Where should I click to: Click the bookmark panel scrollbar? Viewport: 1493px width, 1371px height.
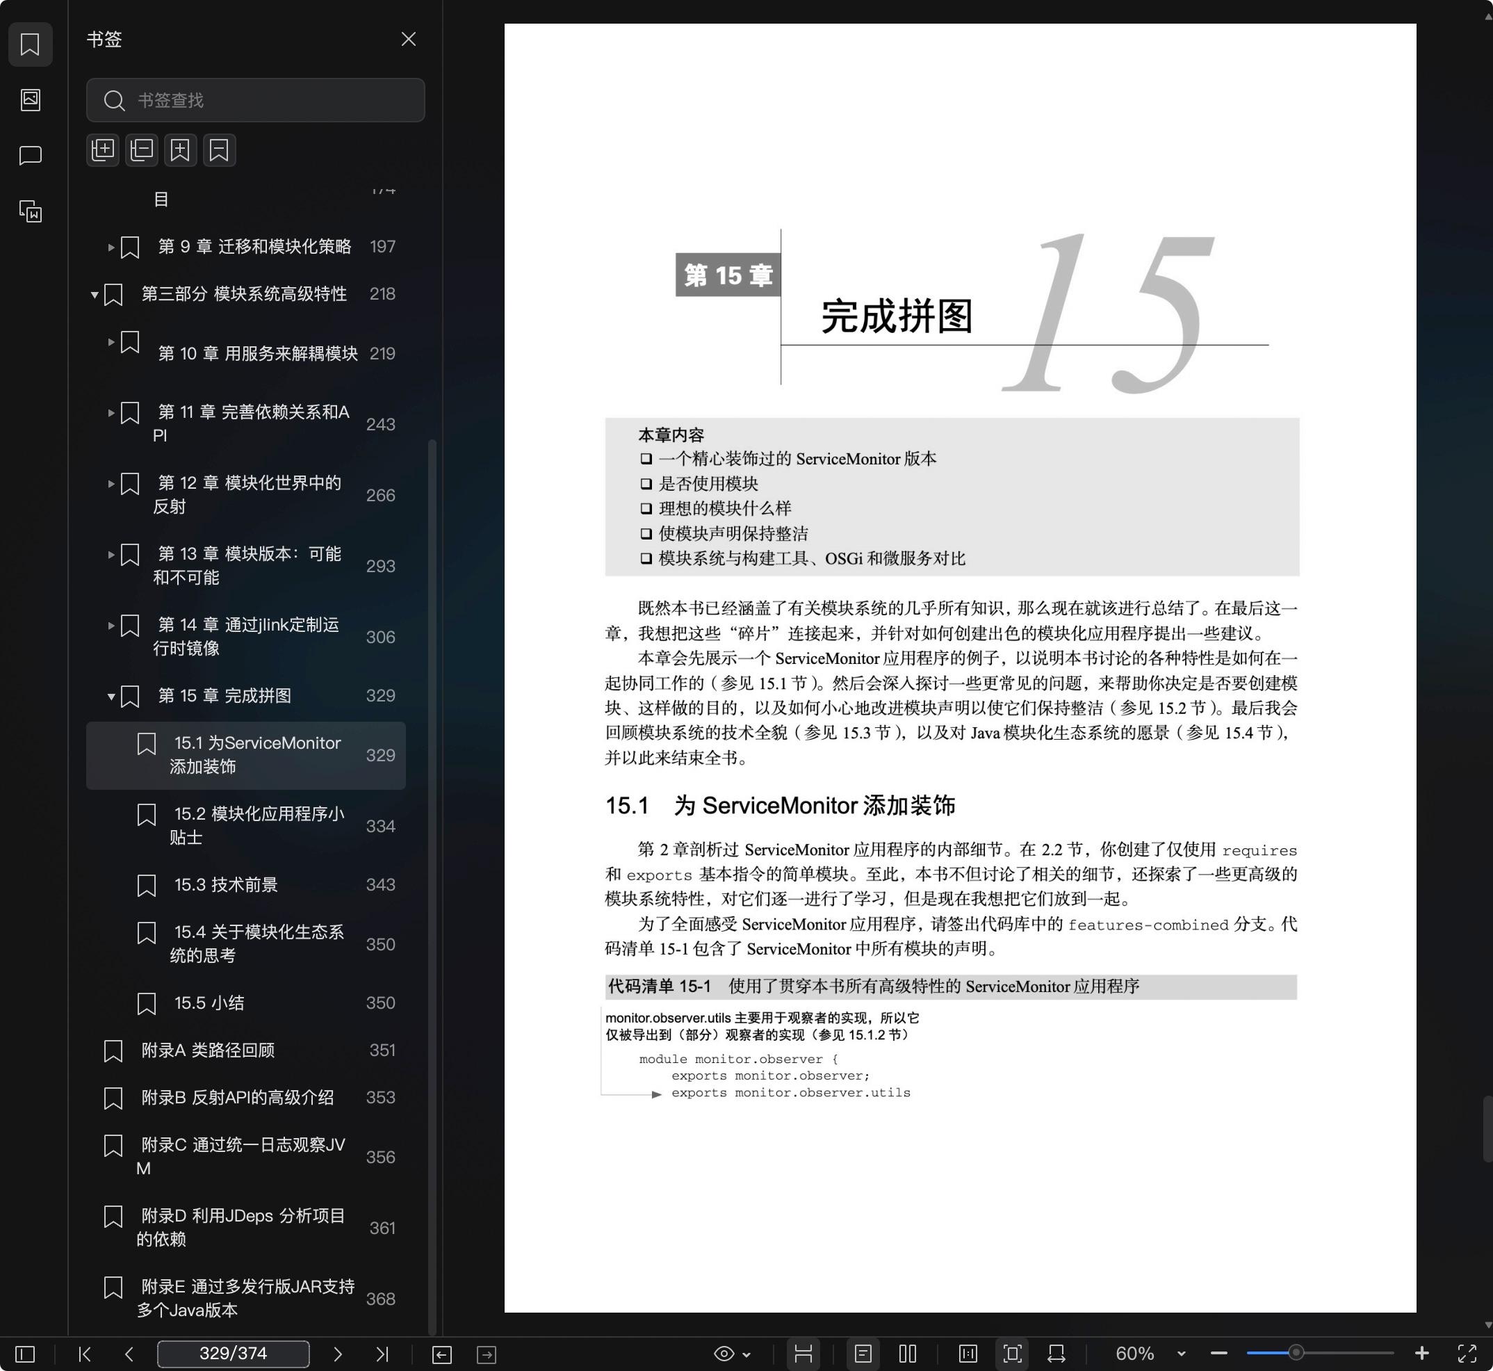pyautogui.click(x=432, y=886)
